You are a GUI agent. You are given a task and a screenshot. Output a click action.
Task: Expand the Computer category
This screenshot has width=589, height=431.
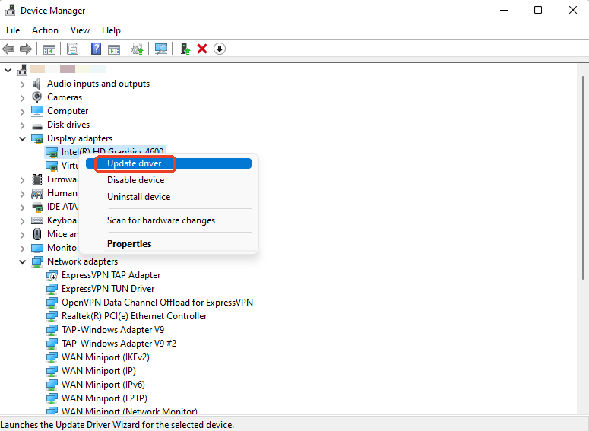coord(22,112)
